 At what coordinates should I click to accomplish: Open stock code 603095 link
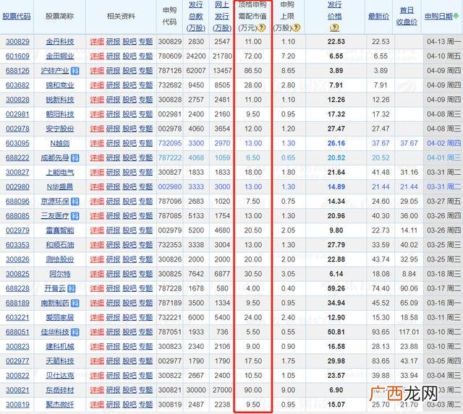[17, 143]
